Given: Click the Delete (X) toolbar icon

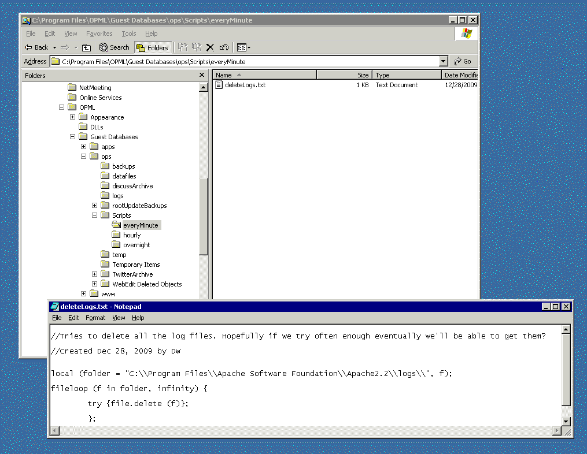Looking at the screenshot, I should point(210,47).
